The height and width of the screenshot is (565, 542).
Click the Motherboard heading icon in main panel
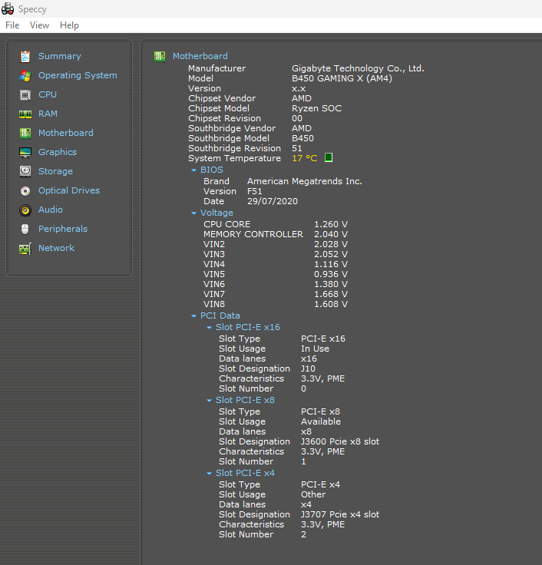pos(160,56)
